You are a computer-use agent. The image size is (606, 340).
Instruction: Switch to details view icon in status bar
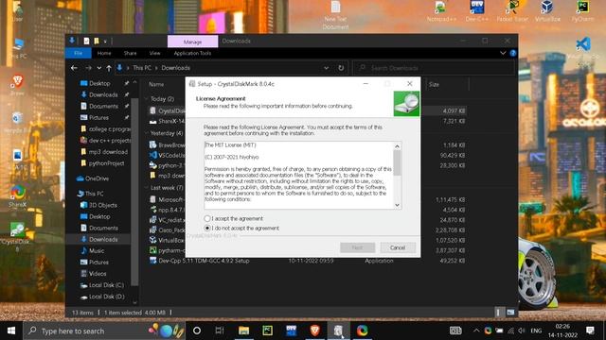(x=498, y=313)
